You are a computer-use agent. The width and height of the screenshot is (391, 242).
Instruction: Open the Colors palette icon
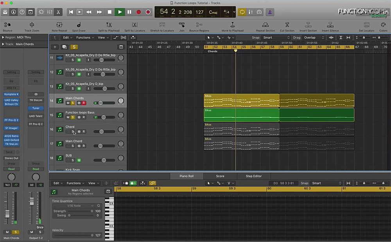point(383,25)
